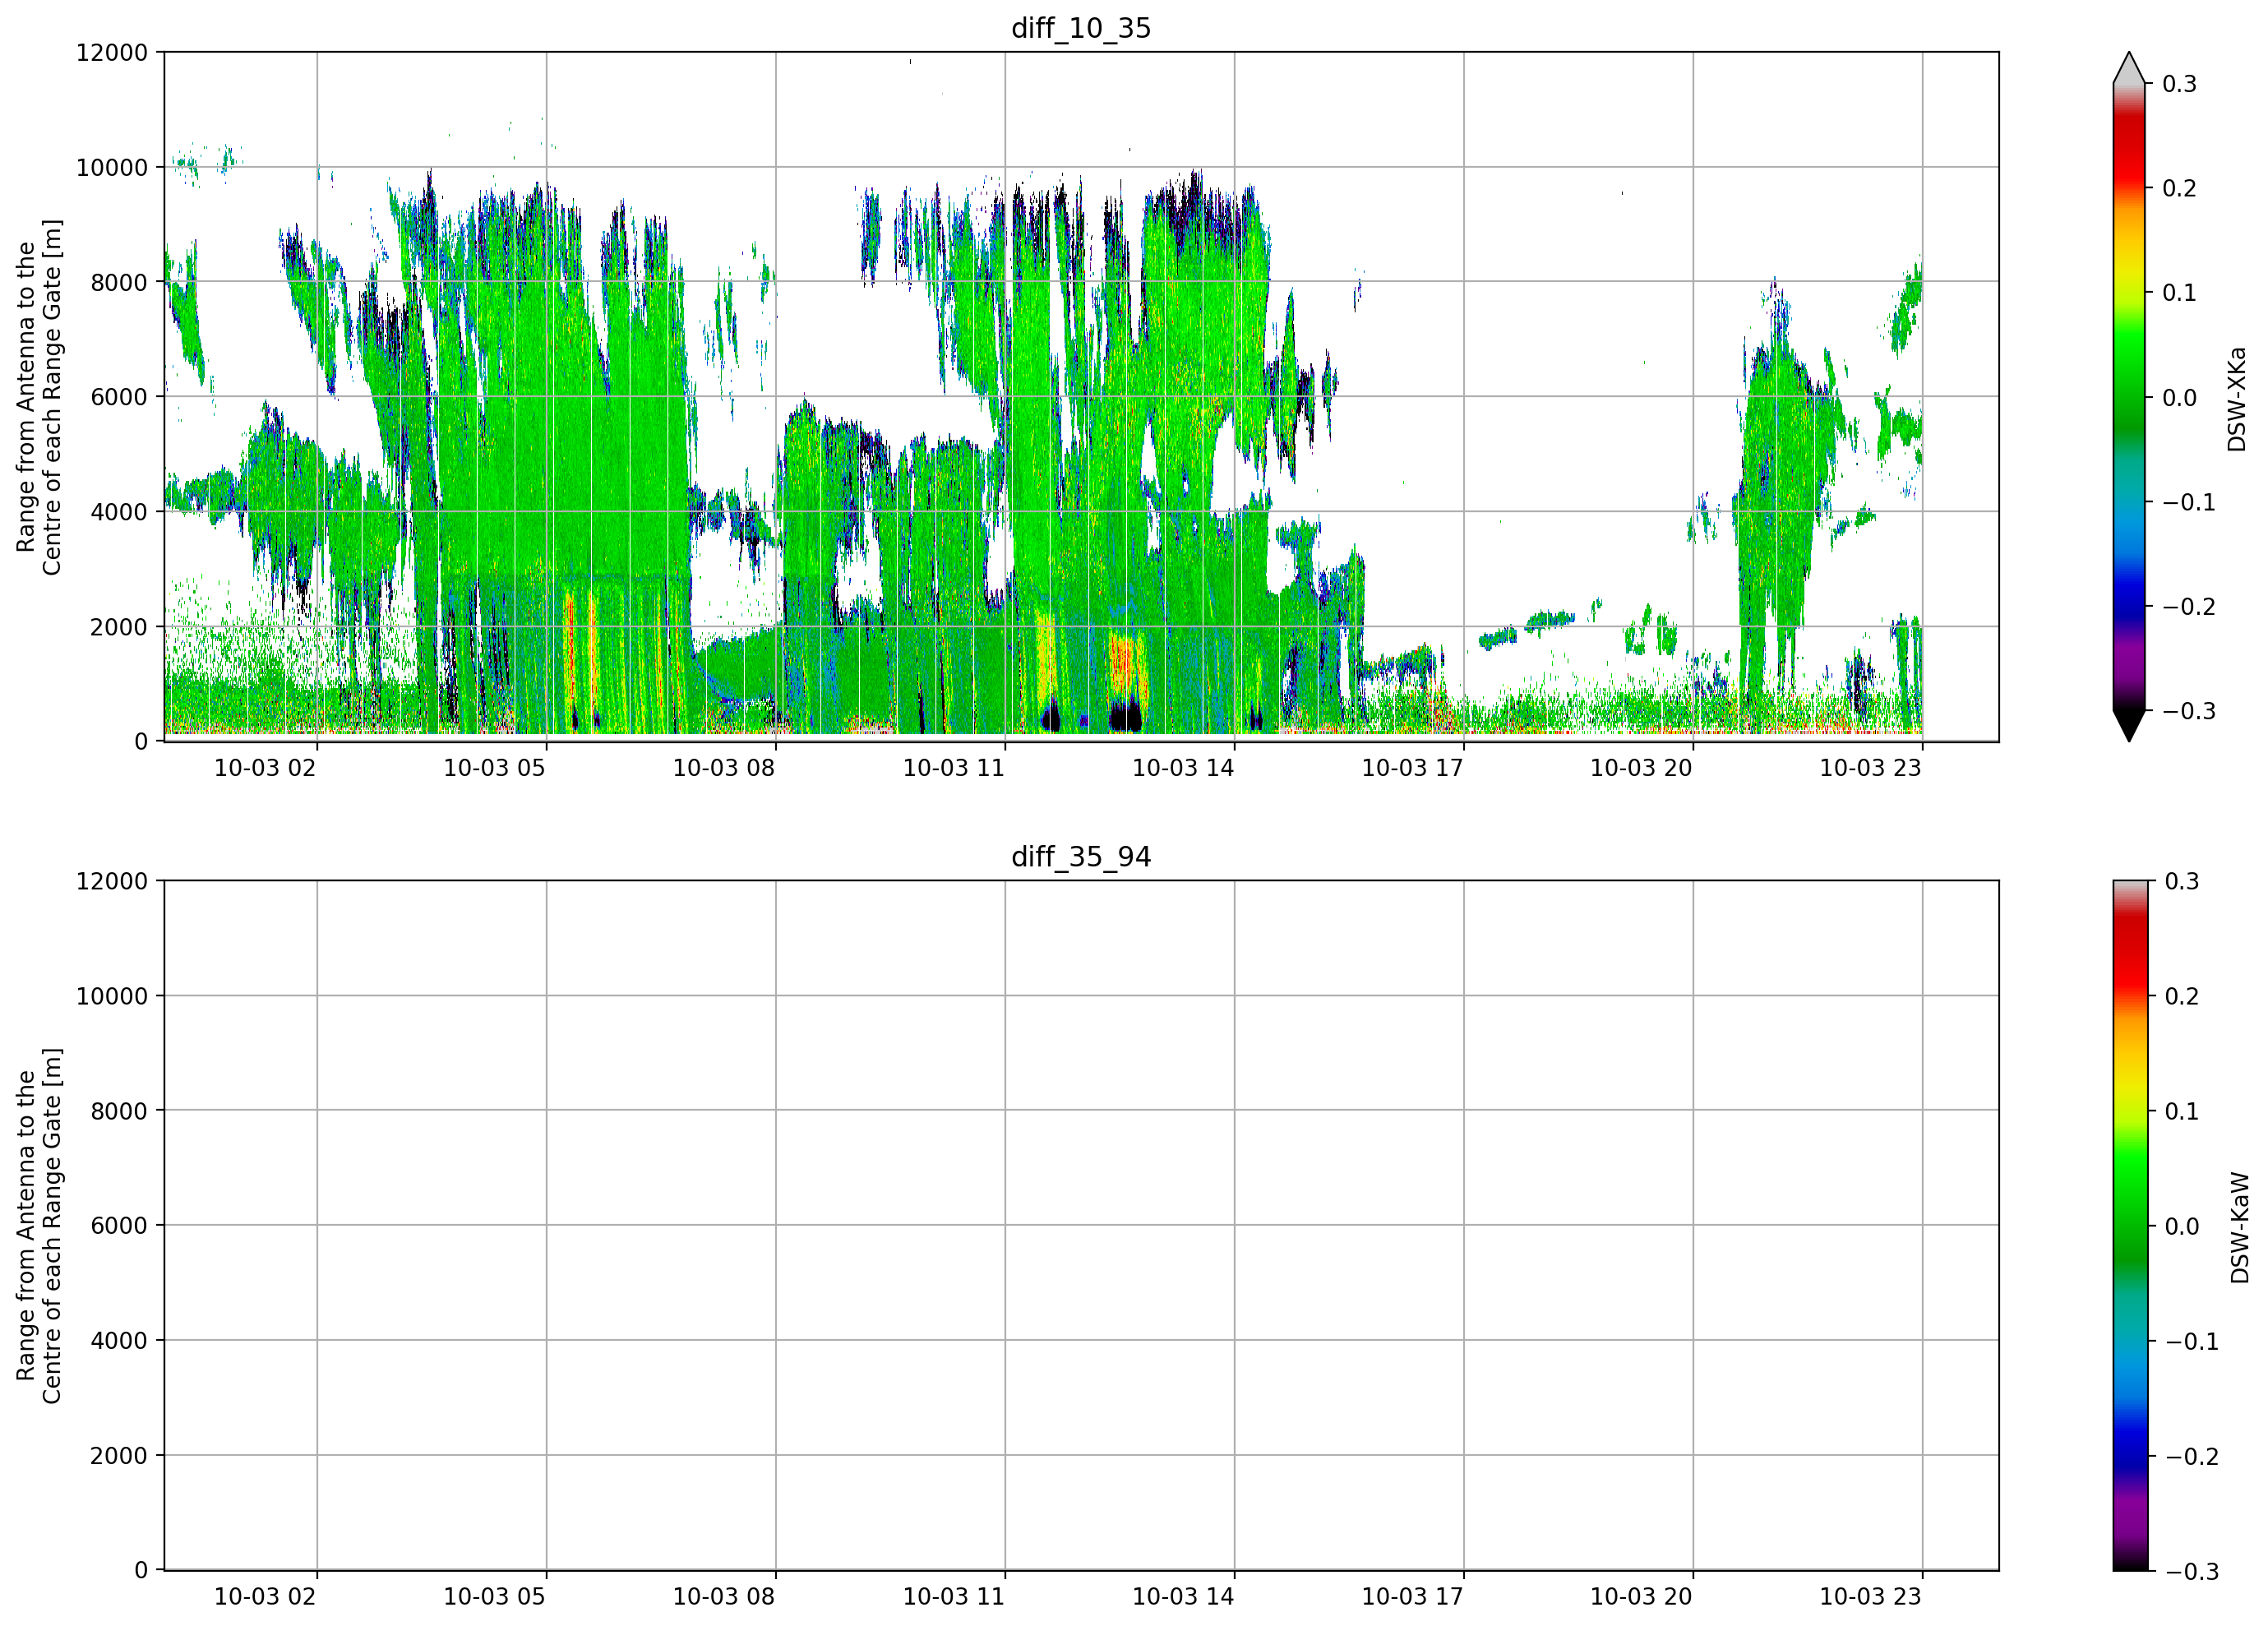Click '10-03 23' x-tick under diff_10_35 plot
Image resolution: width=2268 pixels, height=1626 pixels.
point(1870,768)
